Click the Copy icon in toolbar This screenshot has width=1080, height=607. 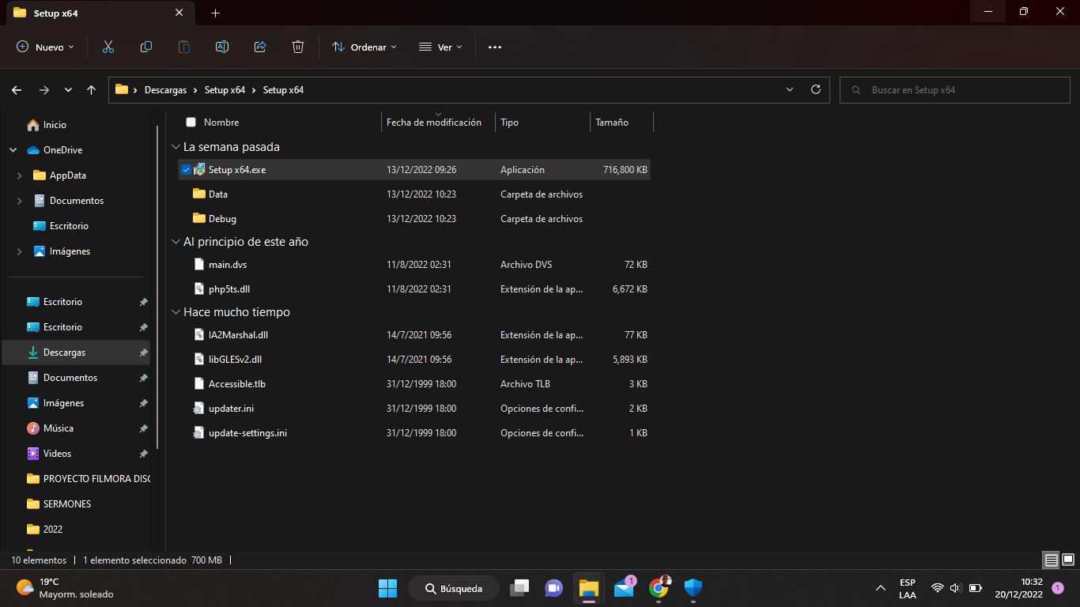pos(146,47)
